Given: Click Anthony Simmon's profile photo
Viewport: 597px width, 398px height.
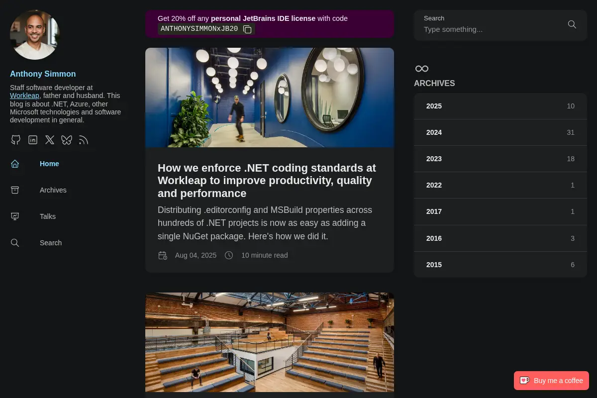Looking at the screenshot, I should click(35, 35).
